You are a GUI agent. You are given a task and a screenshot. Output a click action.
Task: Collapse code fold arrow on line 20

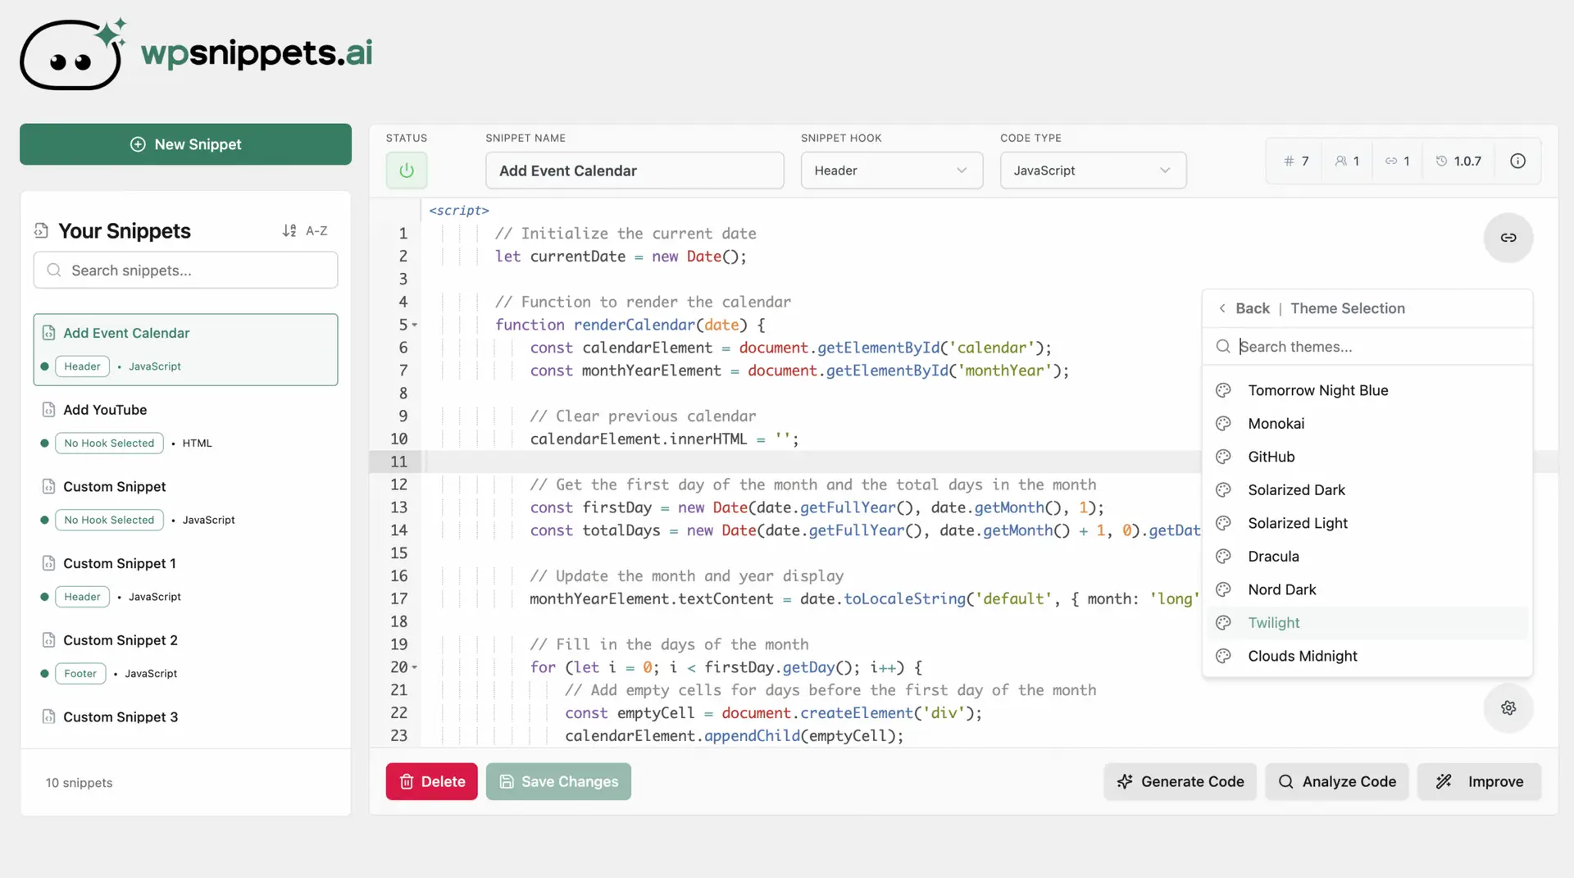point(415,667)
